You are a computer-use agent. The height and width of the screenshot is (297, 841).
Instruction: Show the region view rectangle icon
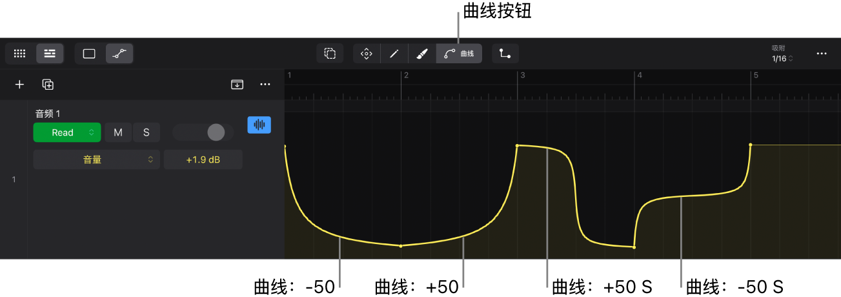click(x=89, y=54)
